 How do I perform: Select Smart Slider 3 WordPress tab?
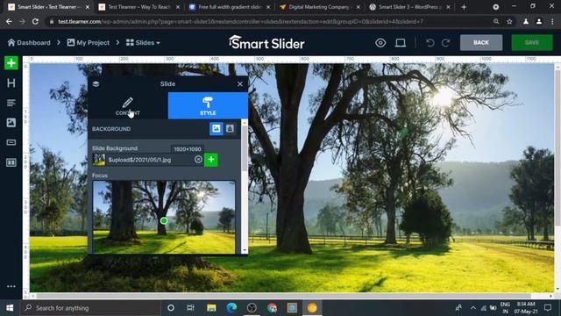409,7
